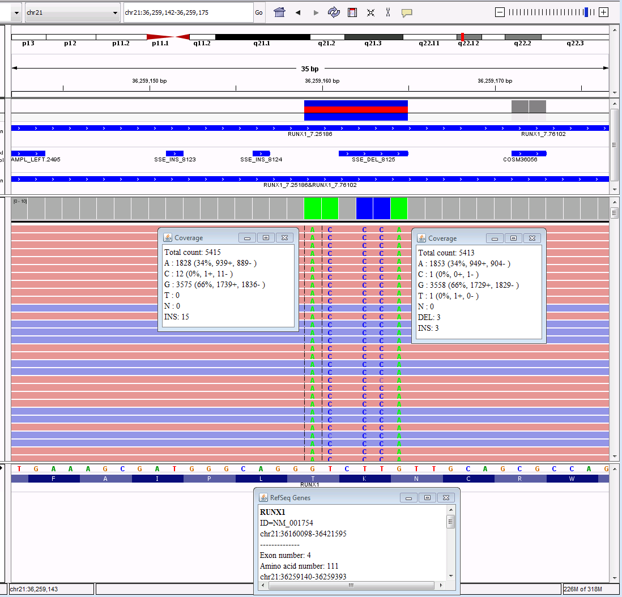Viewport: 622px width, 597px height.
Task: Click the alignment panel scroll-down arrow
Action: coord(614,456)
